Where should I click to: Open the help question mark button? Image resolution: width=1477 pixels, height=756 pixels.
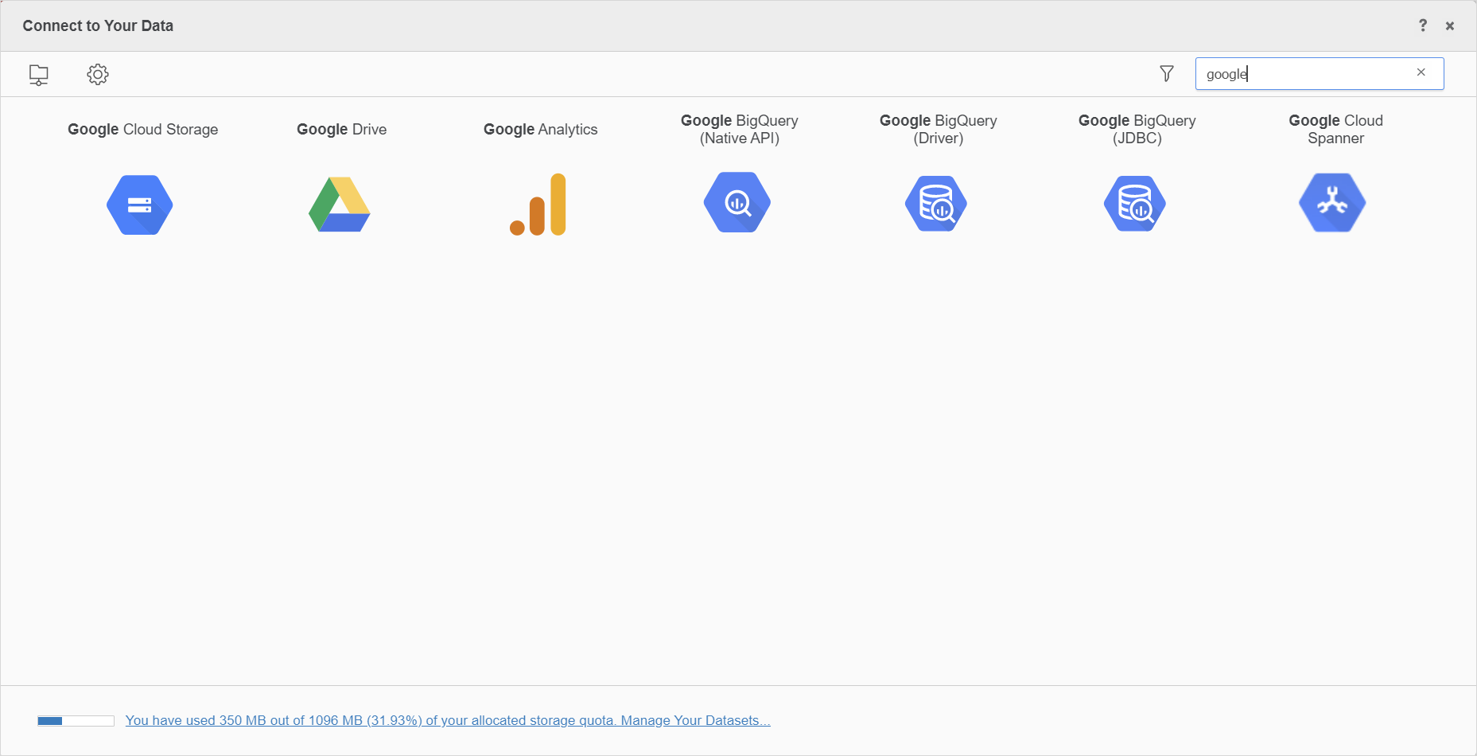point(1423,25)
